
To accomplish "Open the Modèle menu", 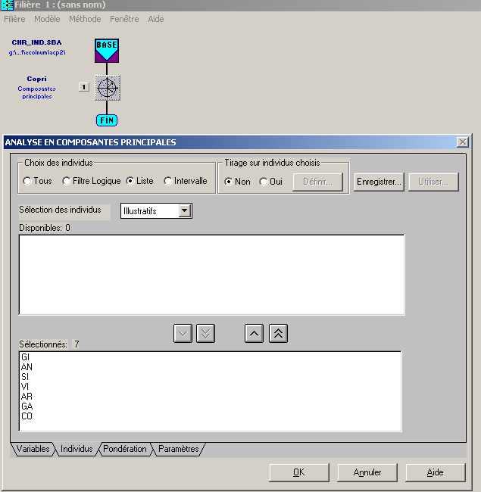I will (47, 19).
